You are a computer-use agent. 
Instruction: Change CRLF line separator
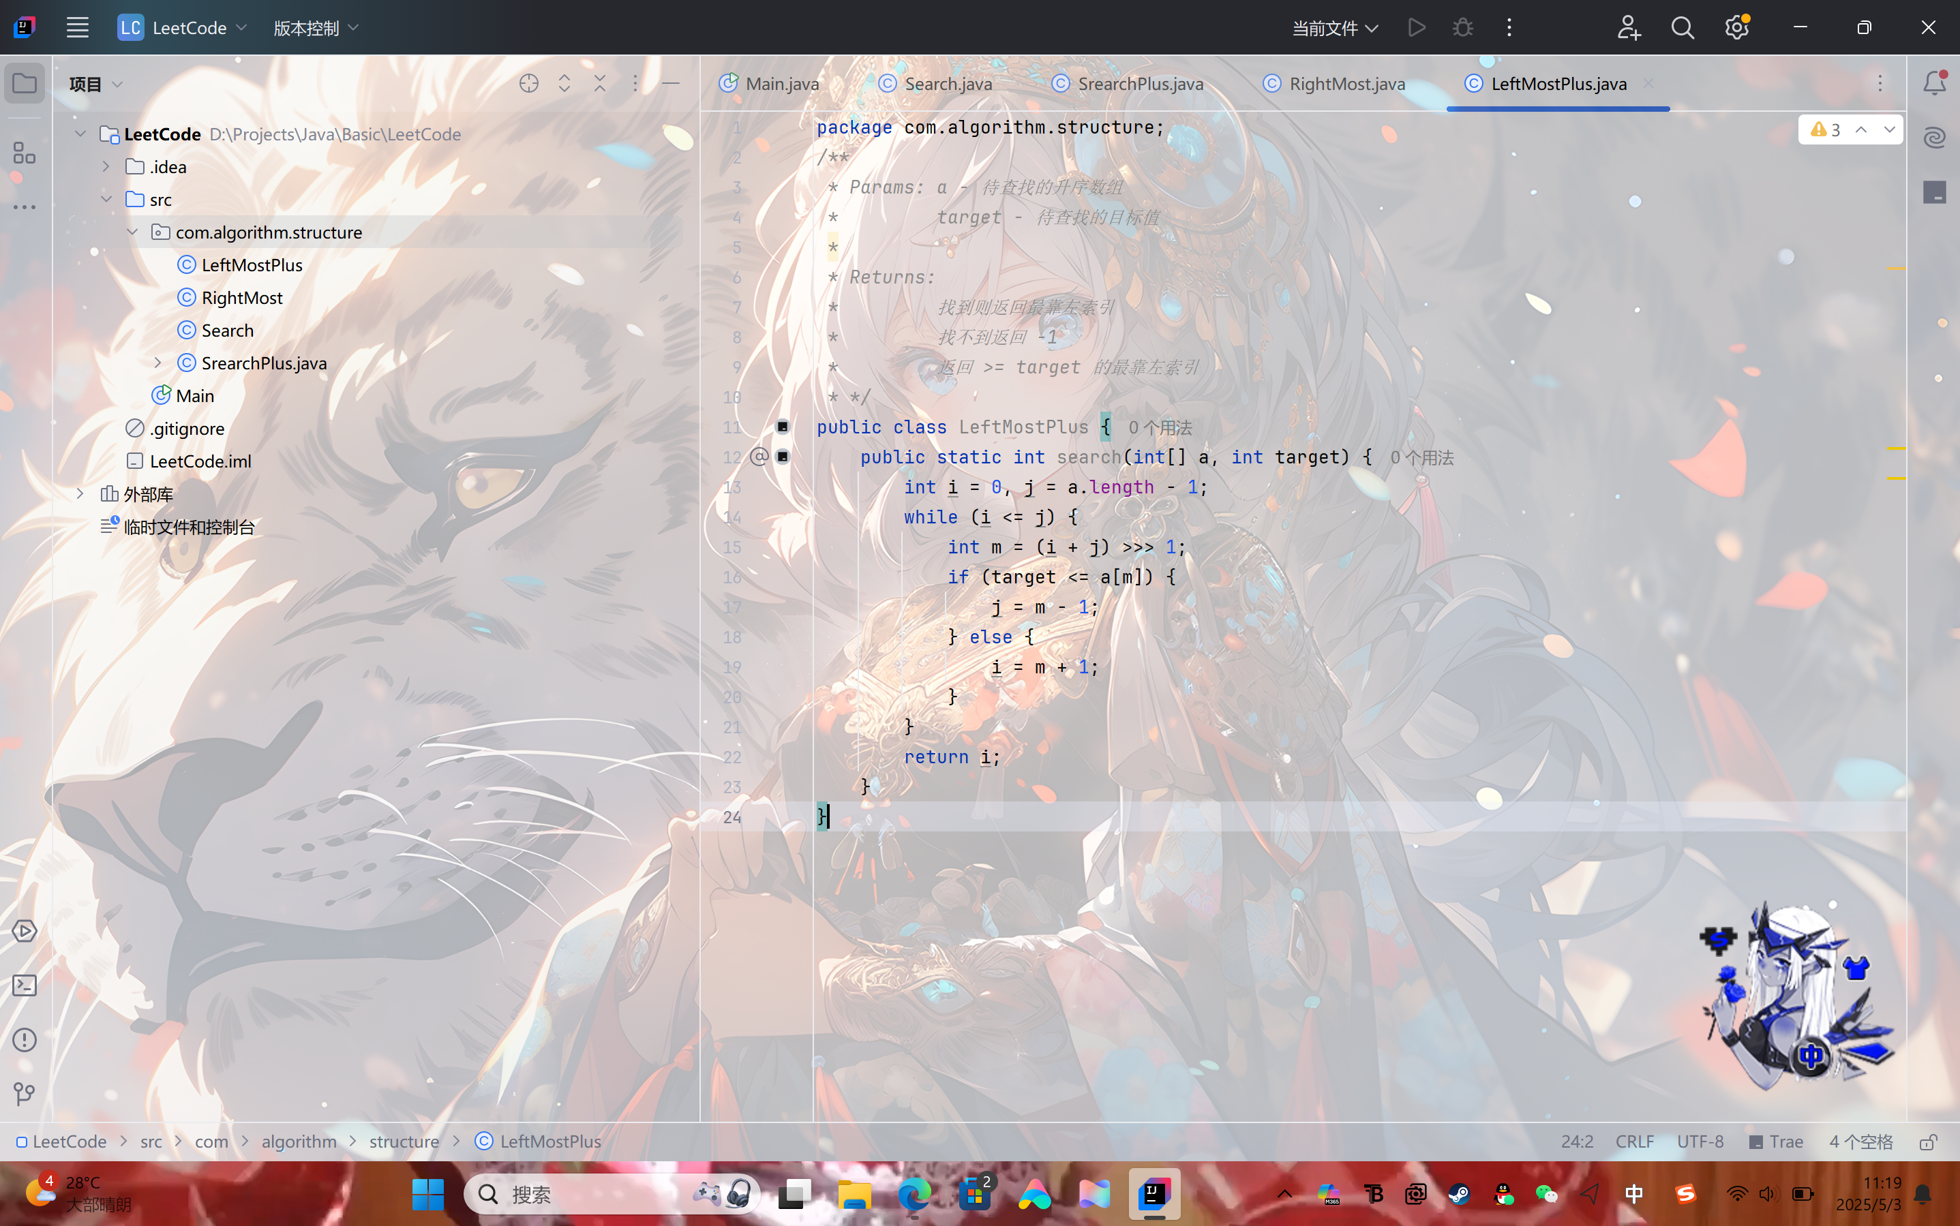tap(1634, 1141)
